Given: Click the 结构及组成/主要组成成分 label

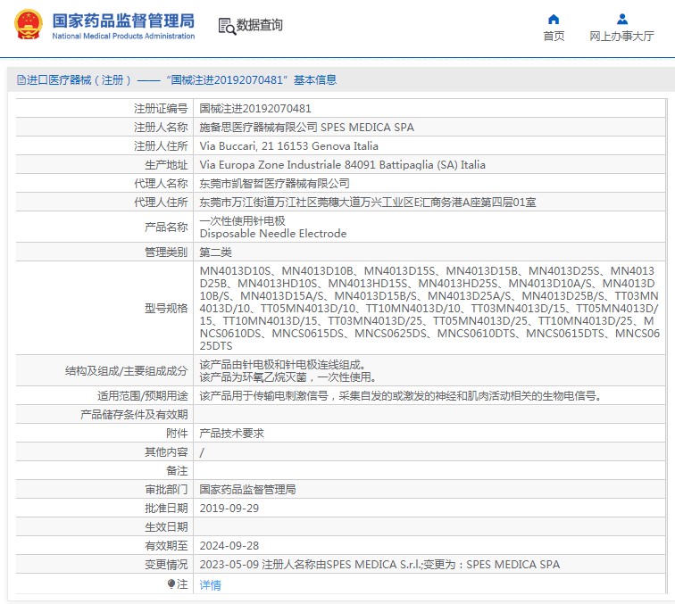Looking at the screenshot, I should 126,371.
